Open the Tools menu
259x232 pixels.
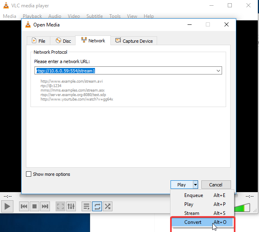(115, 16)
